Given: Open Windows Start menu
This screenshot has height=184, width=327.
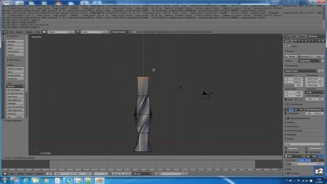Looking at the screenshot, I should click(5, 180).
